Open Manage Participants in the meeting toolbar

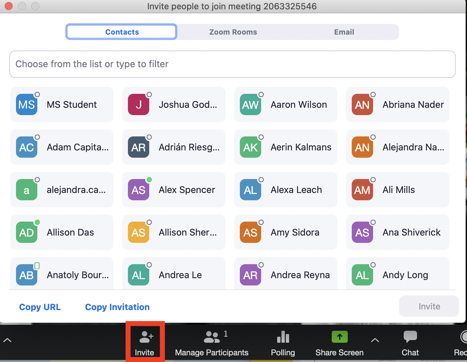[212, 343]
